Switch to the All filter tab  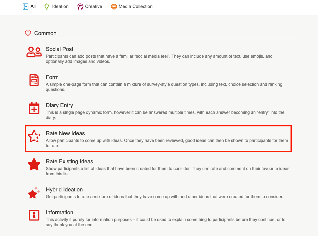click(33, 6)
